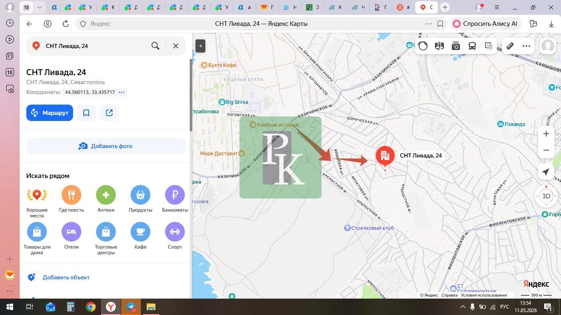Search nearby Банкоматы
The image size is (561, 315).
175,199
